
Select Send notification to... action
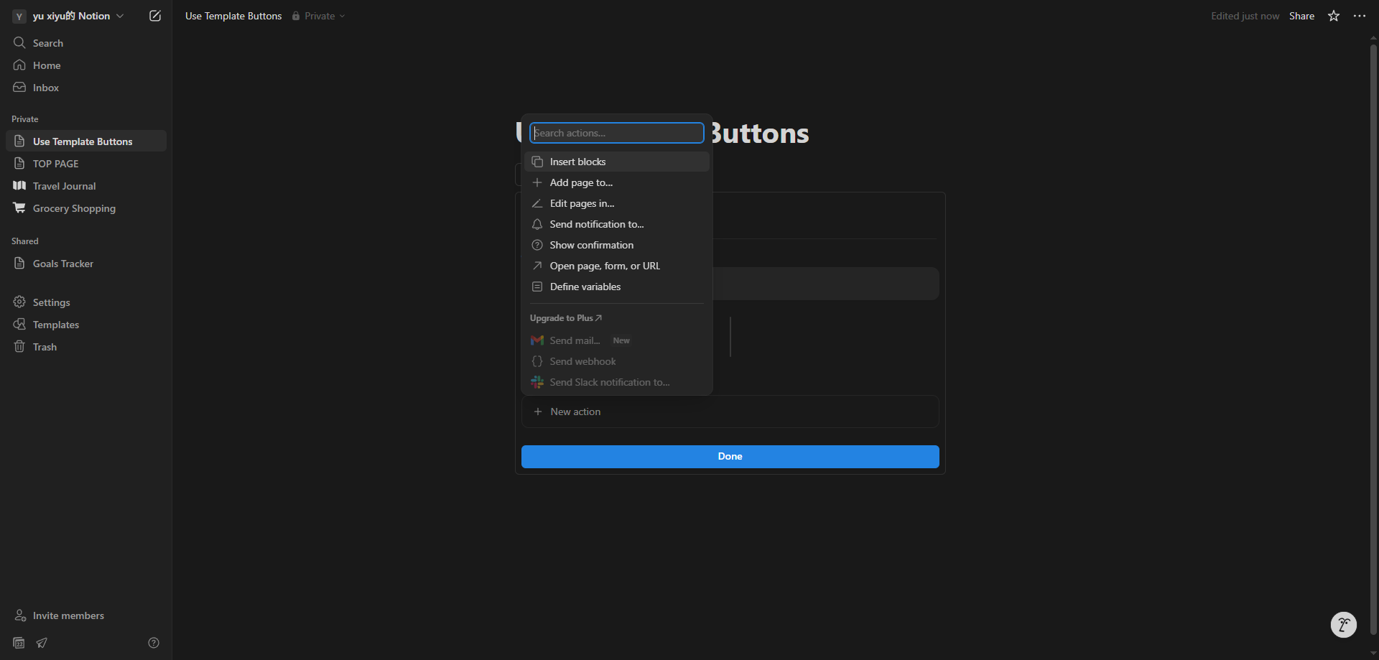pos(617,224)
